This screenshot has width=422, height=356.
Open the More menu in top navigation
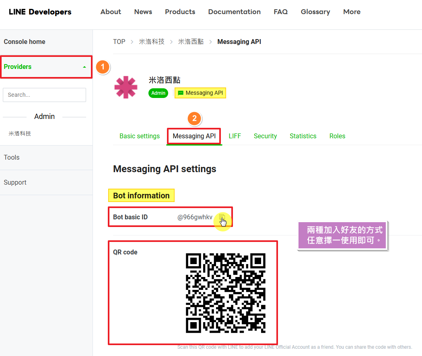pos(352,12)
